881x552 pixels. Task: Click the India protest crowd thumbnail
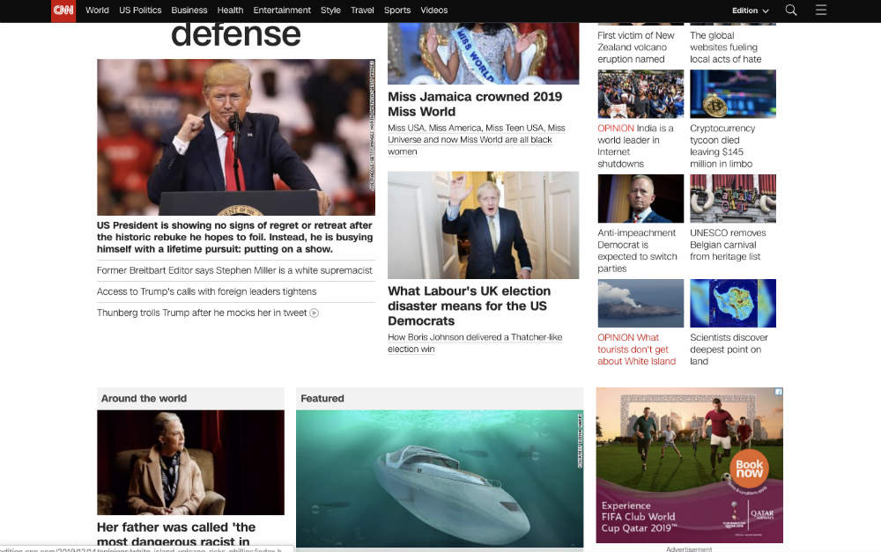640,94
